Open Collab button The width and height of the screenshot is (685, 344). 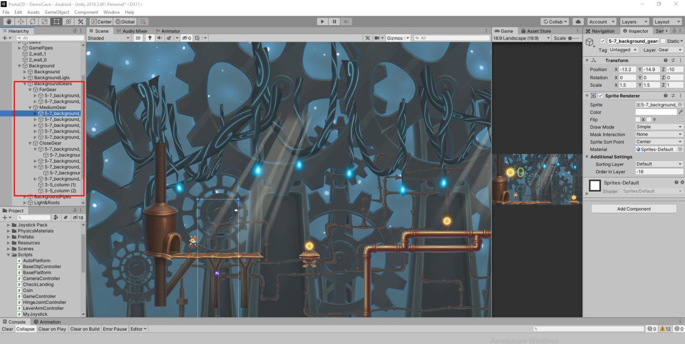click(x=555, y=22)
